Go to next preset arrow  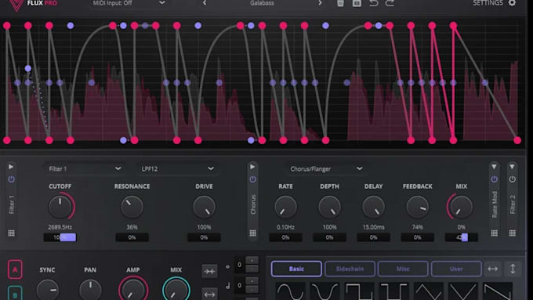[320, 3]
